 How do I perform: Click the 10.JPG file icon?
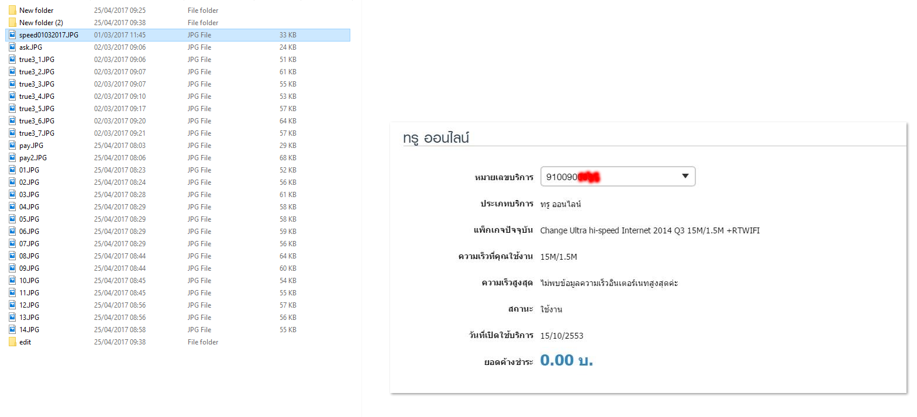(x=12, y=280)
